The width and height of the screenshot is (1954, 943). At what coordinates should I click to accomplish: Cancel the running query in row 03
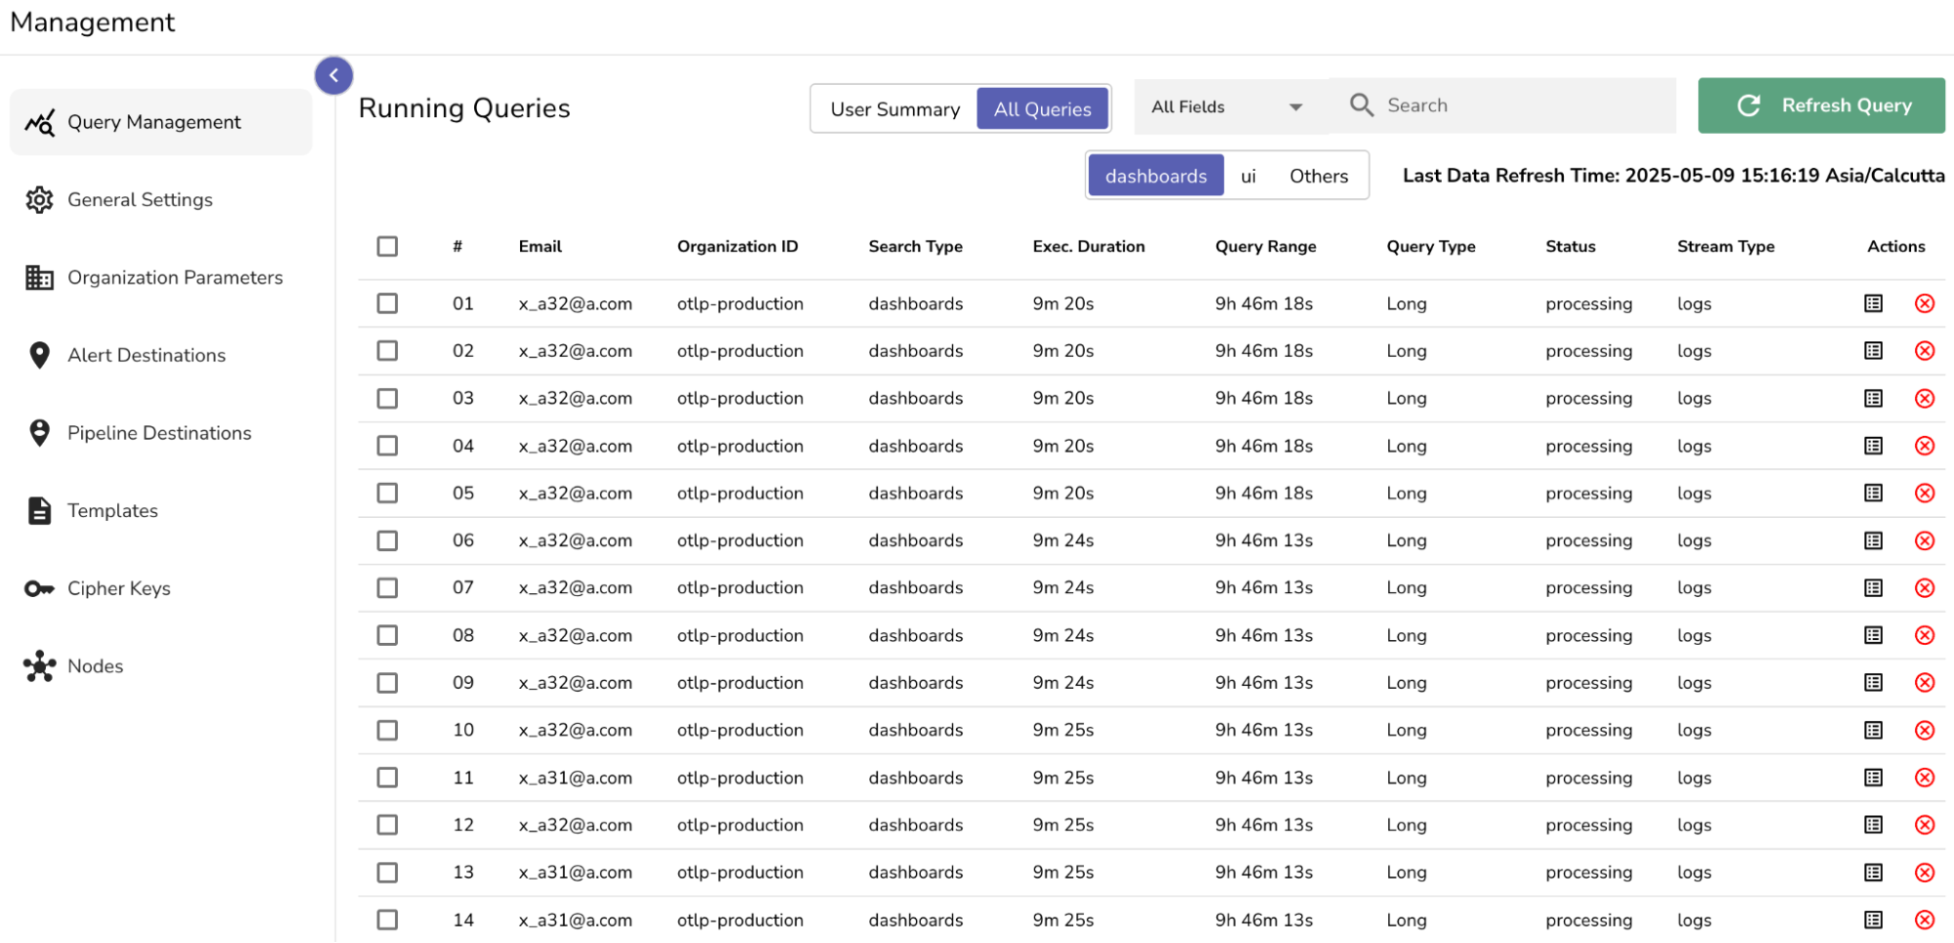(1925, 398)
